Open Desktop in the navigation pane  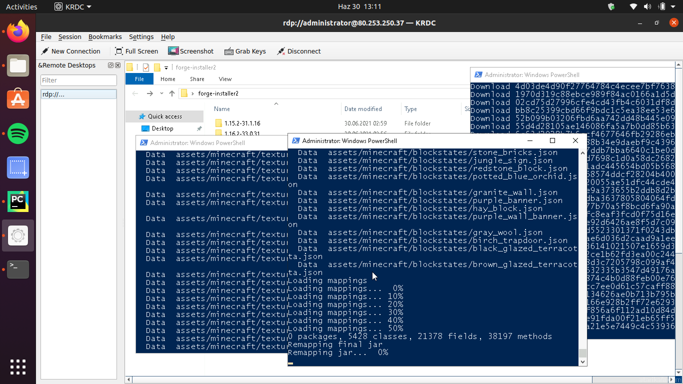click(x=162, y=128)
